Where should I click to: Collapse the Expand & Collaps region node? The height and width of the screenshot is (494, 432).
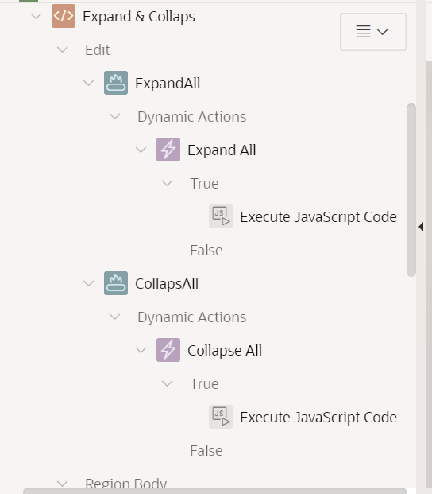[x=37, y=16]
